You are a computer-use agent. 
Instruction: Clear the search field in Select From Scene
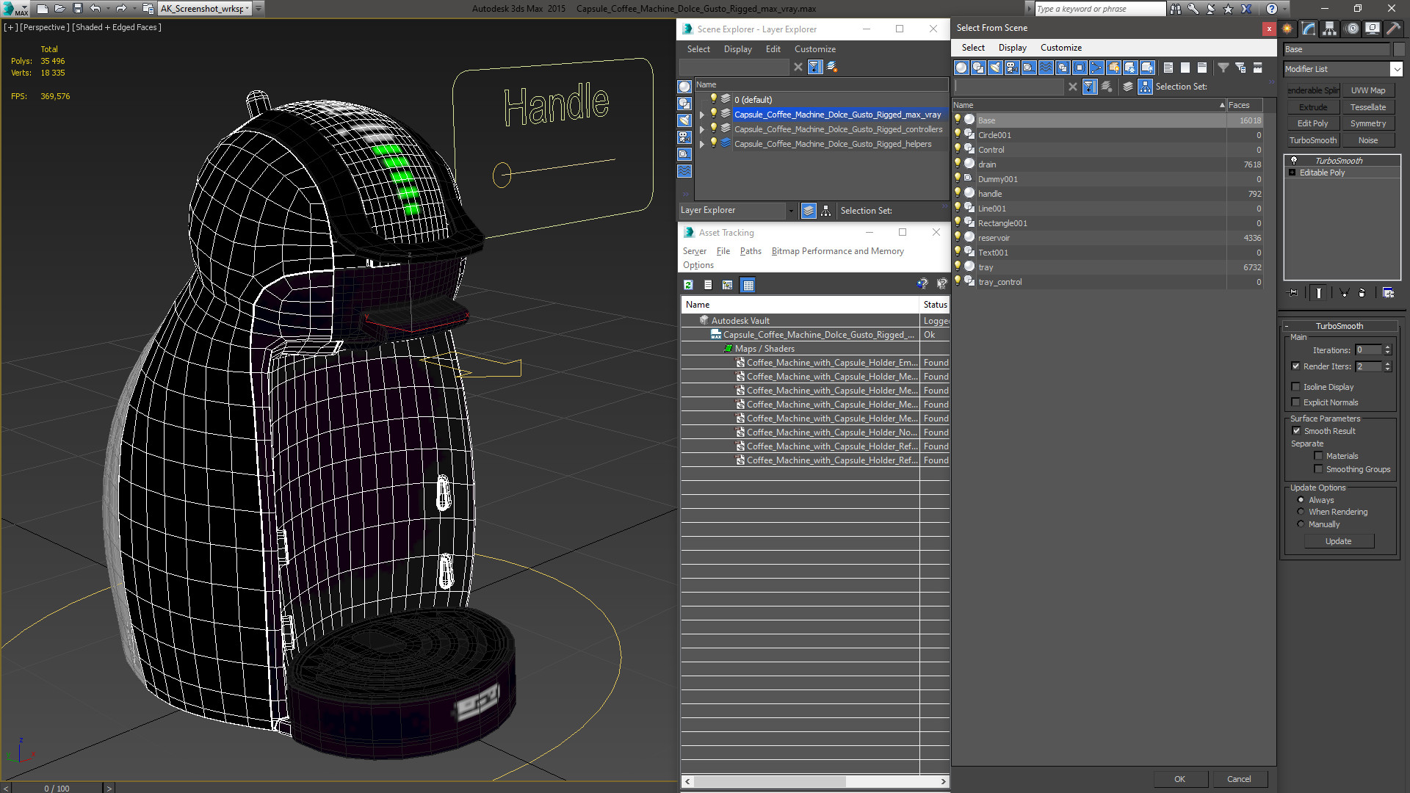click(1073, 87)
